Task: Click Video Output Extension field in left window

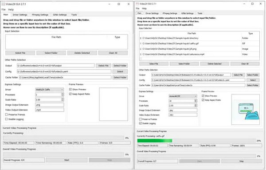Action: [x=50, y=110]
